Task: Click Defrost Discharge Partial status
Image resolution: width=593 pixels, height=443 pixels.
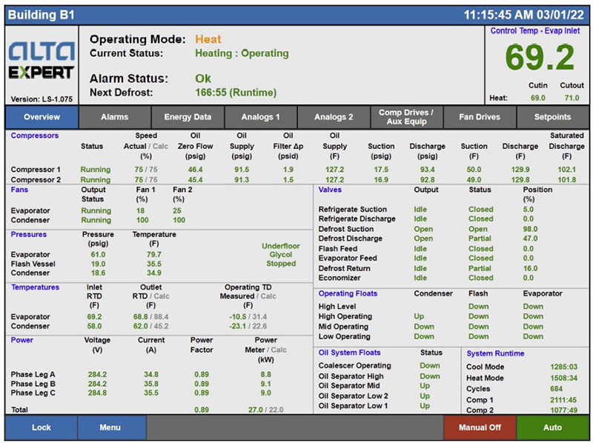Action: point(480,239)
